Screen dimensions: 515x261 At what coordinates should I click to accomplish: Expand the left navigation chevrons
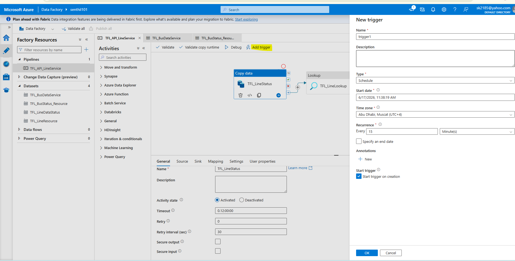click(x=9, y=27)
